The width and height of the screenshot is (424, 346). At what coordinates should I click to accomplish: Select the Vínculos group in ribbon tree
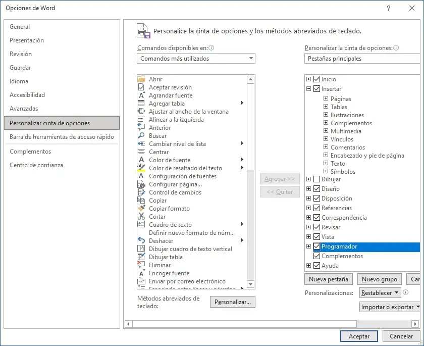click(342, 139)
